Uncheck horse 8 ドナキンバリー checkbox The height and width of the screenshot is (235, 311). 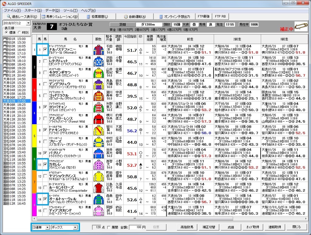[x=45, y=130]
